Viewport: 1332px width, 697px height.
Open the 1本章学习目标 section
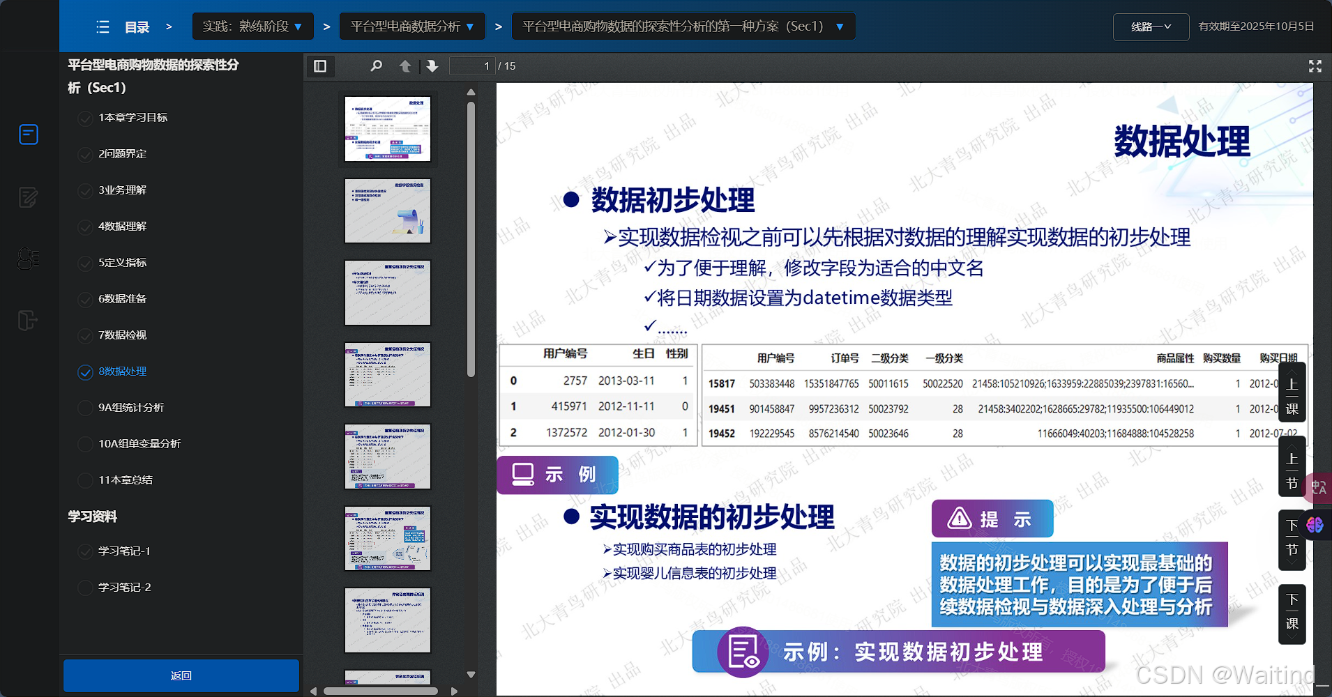pyautogui.click(x=133, y=117)
